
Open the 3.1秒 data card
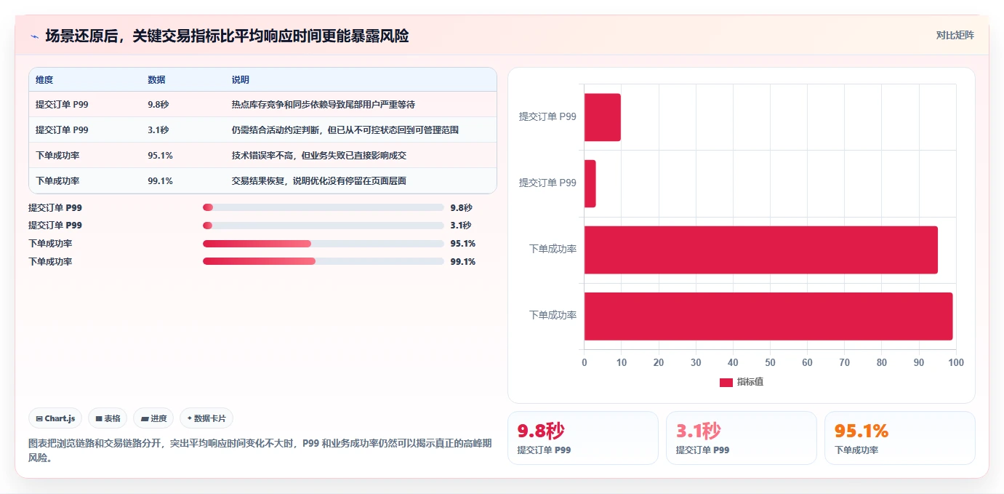[741, 438]
